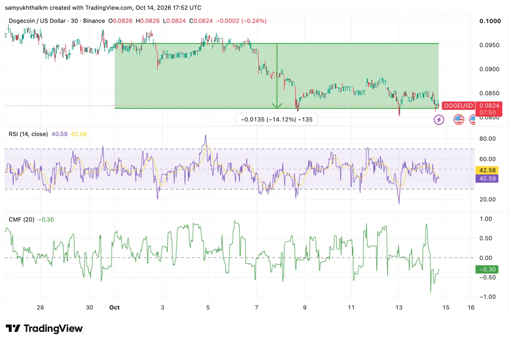The width and height of the screenshot is (513, 343).
Task: Click −0.30 beside the CMF (20) label
Action: pyautogui.click(x=45, y=219)
